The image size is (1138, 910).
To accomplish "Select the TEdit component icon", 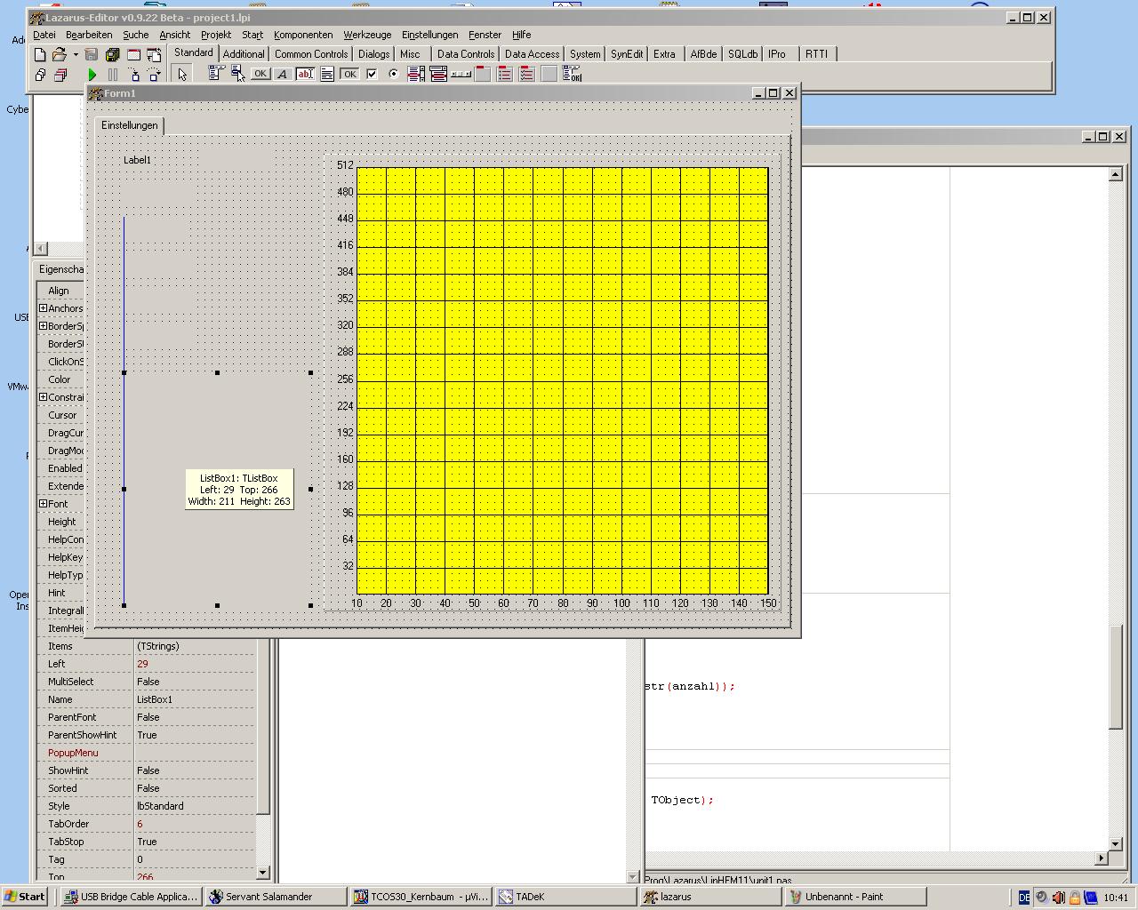I will [x=305, y=75].
